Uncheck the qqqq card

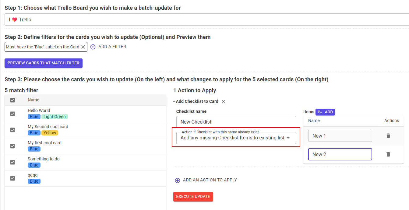12,178
